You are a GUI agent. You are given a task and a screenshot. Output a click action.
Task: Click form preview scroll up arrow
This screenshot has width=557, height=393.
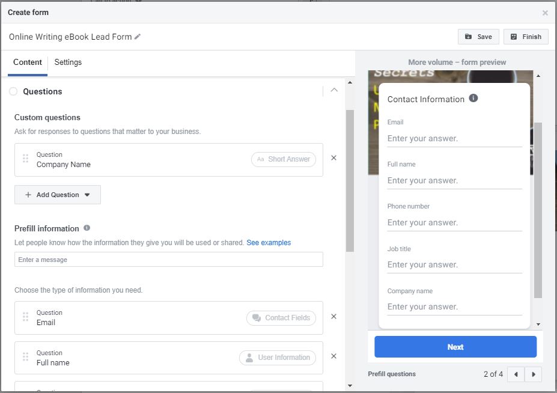click(538, 76)
